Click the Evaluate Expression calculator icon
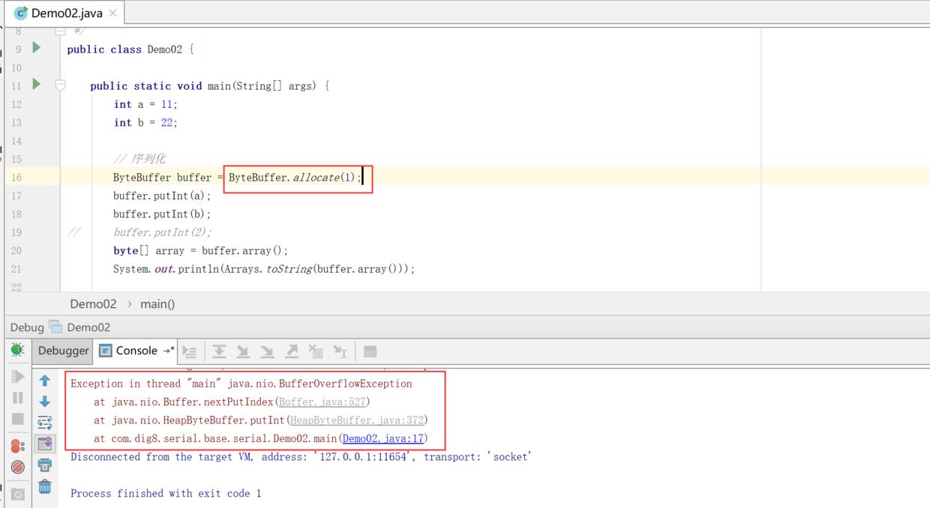 pyautogui.click(x=370, y=351)
